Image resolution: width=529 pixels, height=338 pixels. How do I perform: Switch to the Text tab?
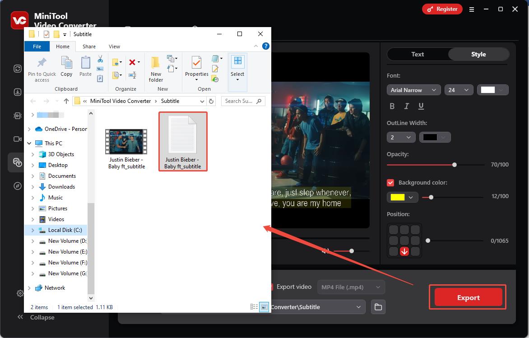tap(418, 54)
